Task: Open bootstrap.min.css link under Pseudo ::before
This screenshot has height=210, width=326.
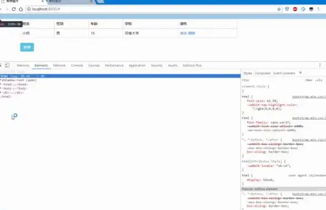Action: point(309,194)
